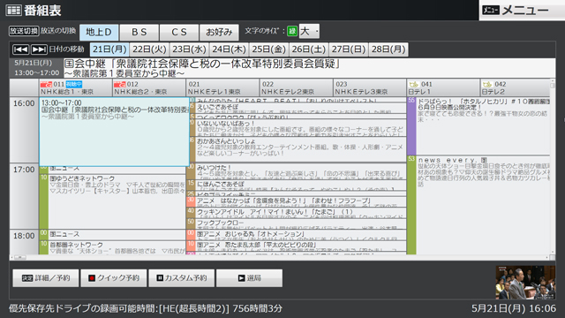Click the クイック予約 button
The image size is (565, 318).
(x=114, y=278)
